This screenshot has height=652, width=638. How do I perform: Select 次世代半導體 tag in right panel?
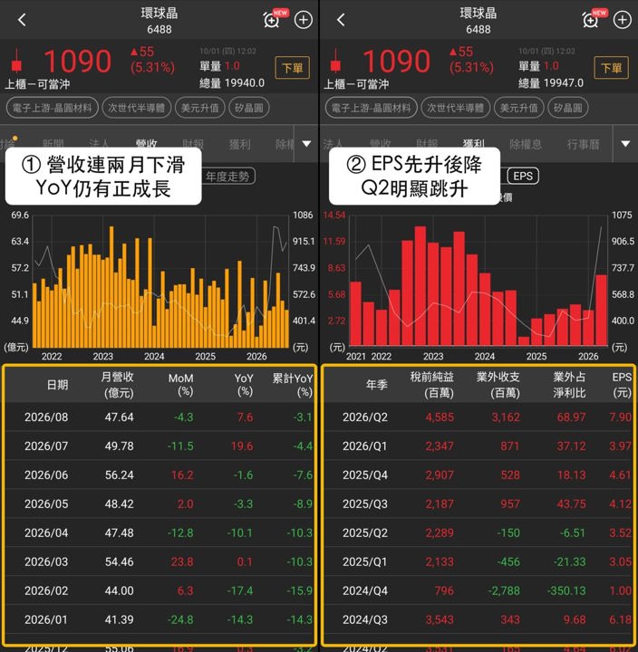tap(455, 108)
